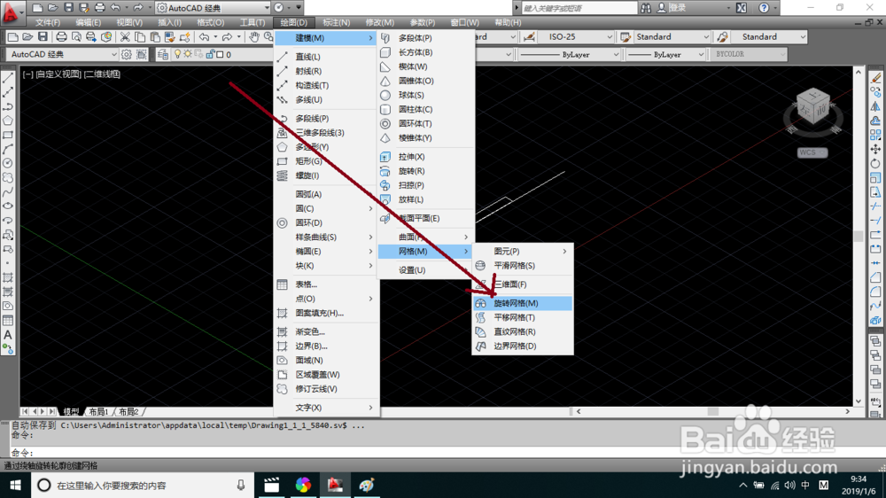Click the WCS coordinate system button
The height and width of the screenshot is (498, 886).
click(812, 152)
